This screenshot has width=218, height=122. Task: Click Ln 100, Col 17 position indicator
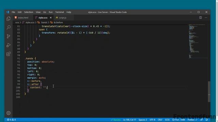coord(129,120)
